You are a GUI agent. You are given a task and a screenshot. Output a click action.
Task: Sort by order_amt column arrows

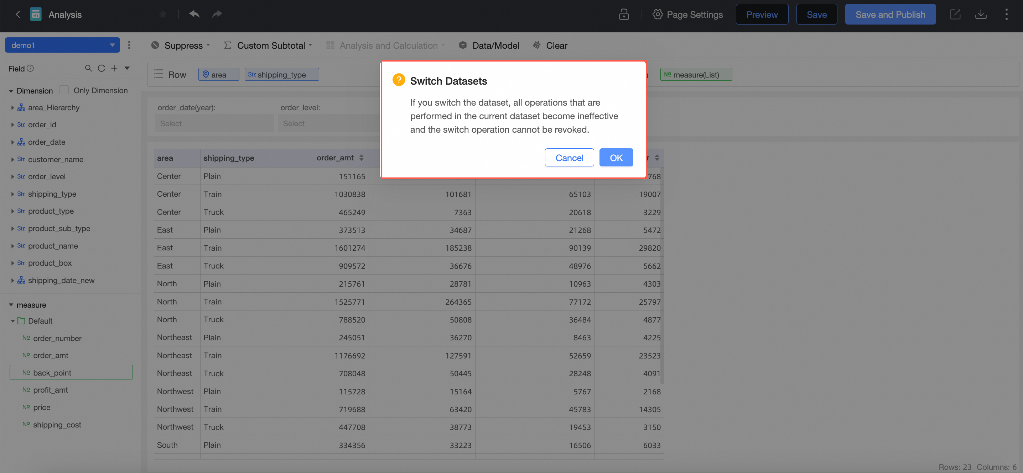click(361, 158)
